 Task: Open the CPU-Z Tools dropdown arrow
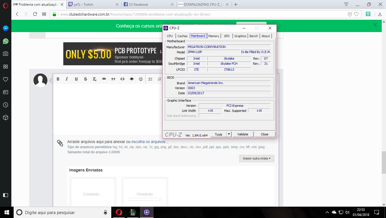pyautogui.click(x=229, y=134)
